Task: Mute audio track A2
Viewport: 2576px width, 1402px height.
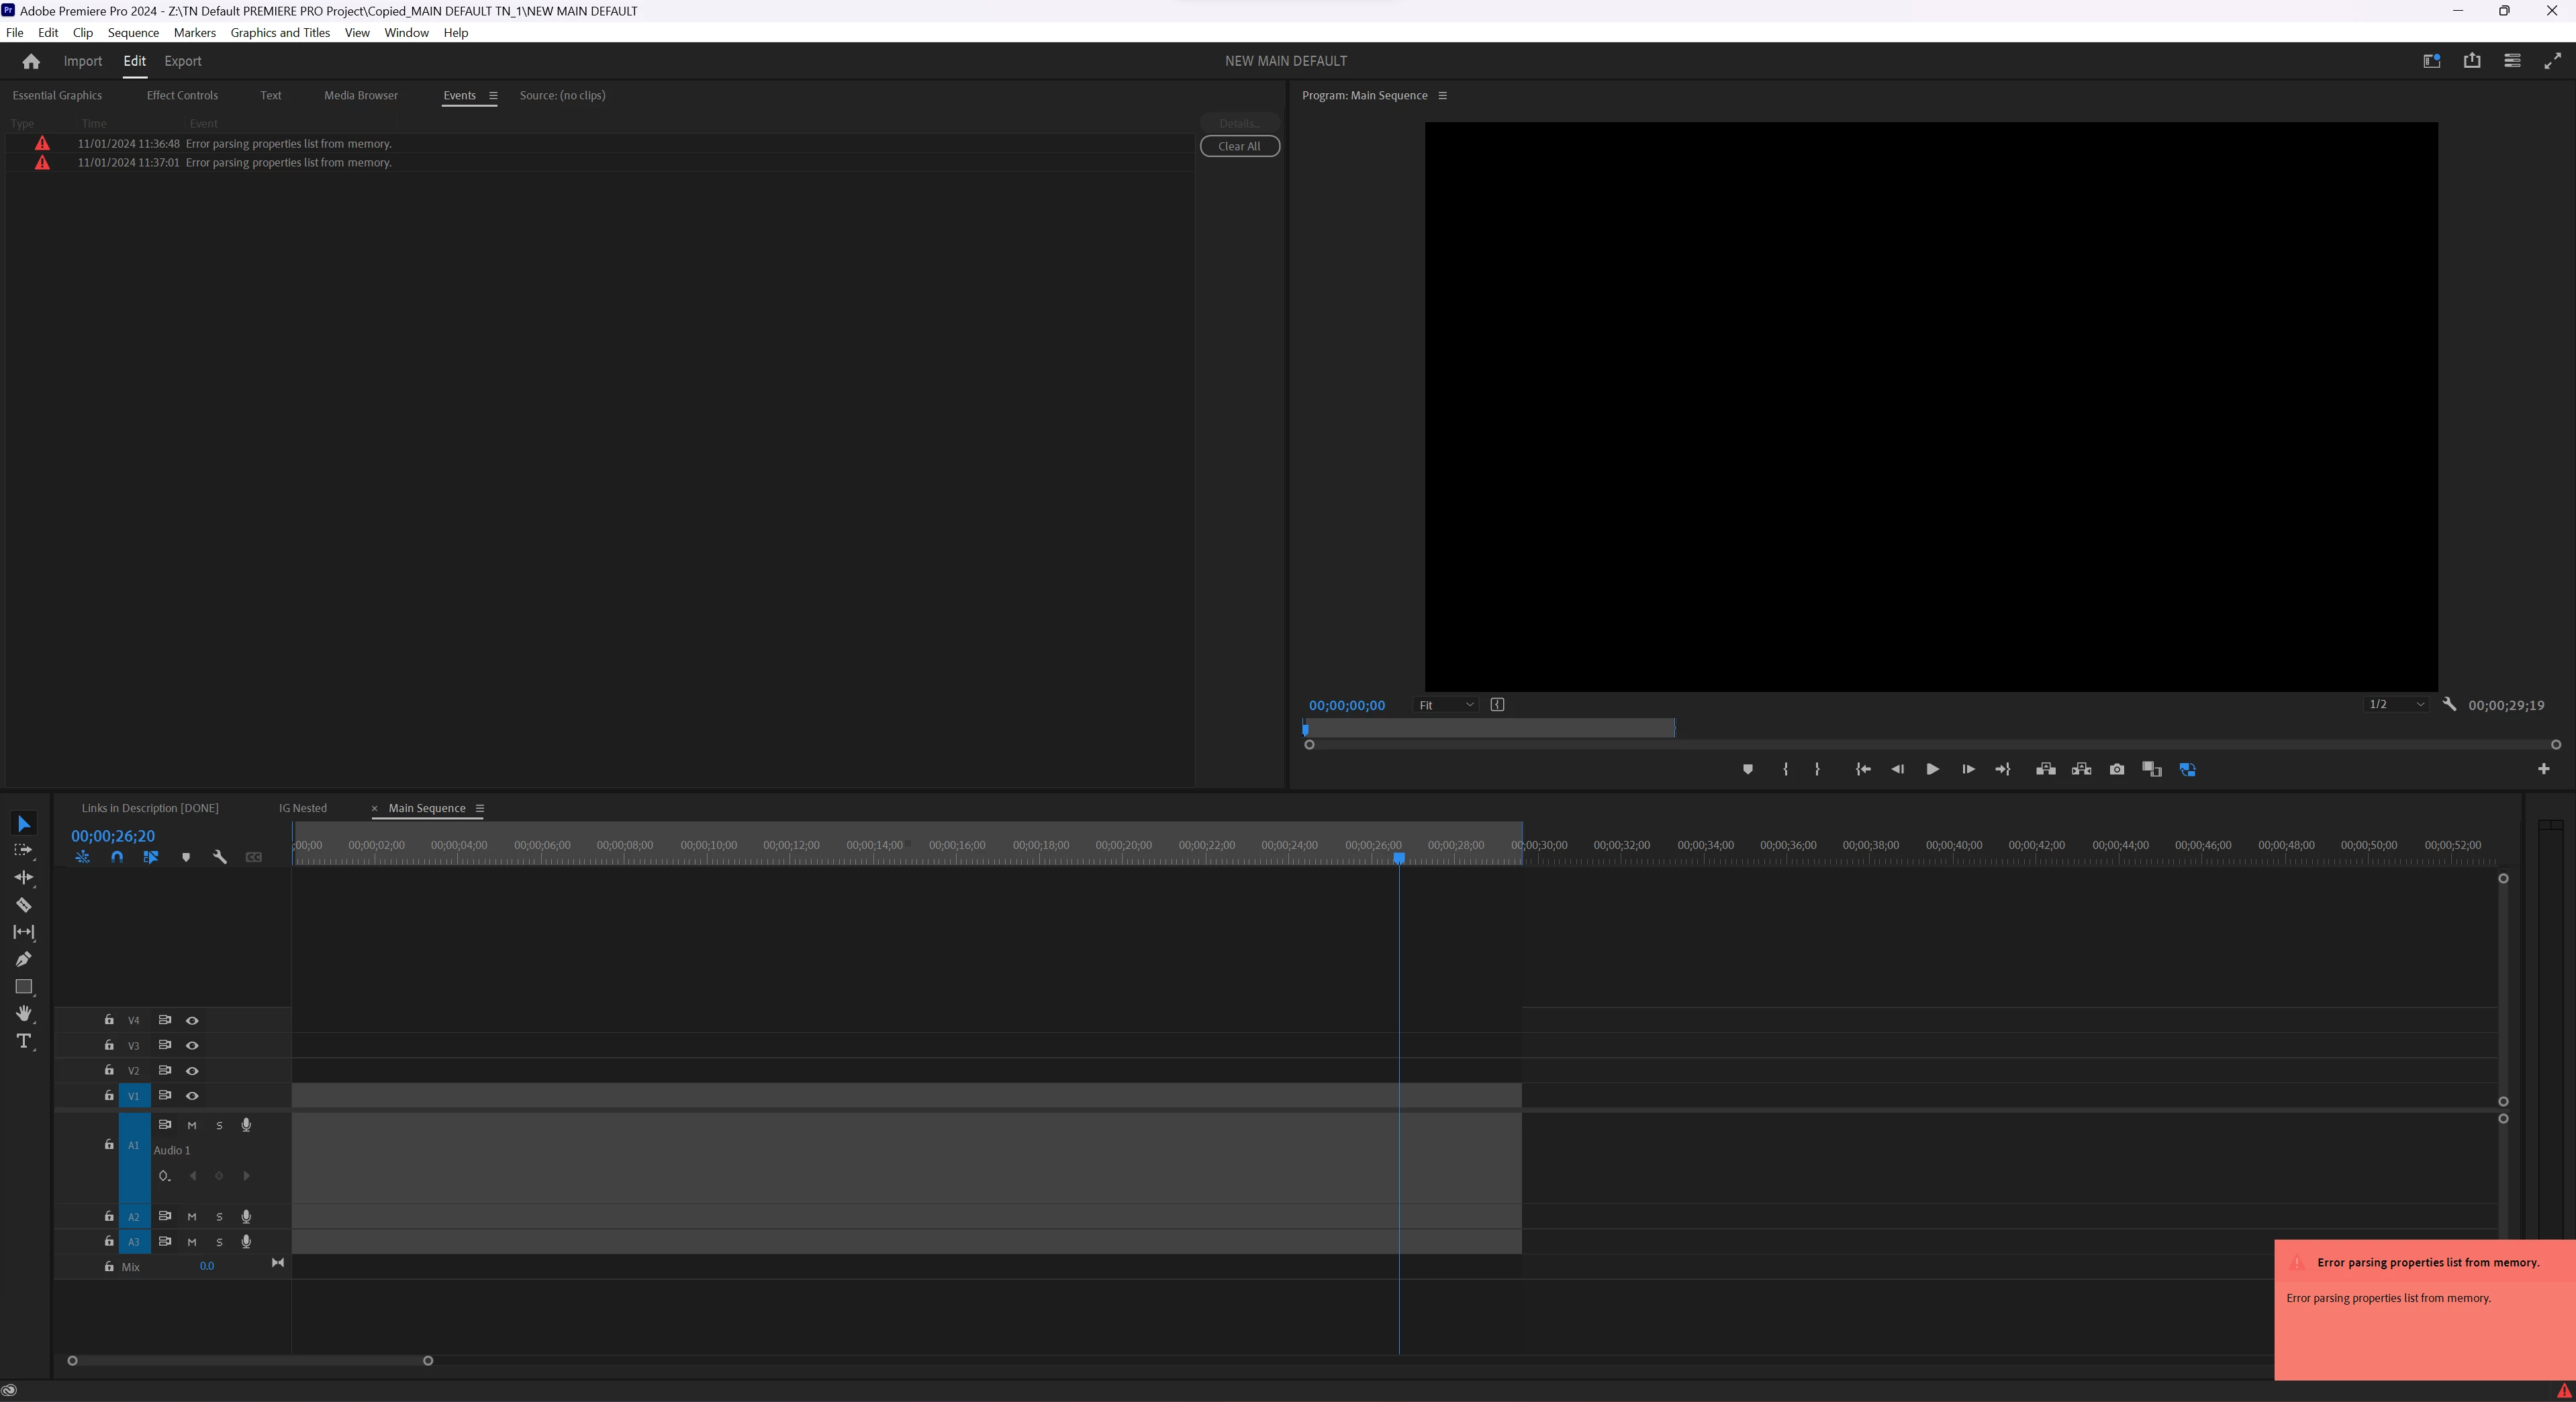Action: pyautogui.click(x=192, y=1217)
